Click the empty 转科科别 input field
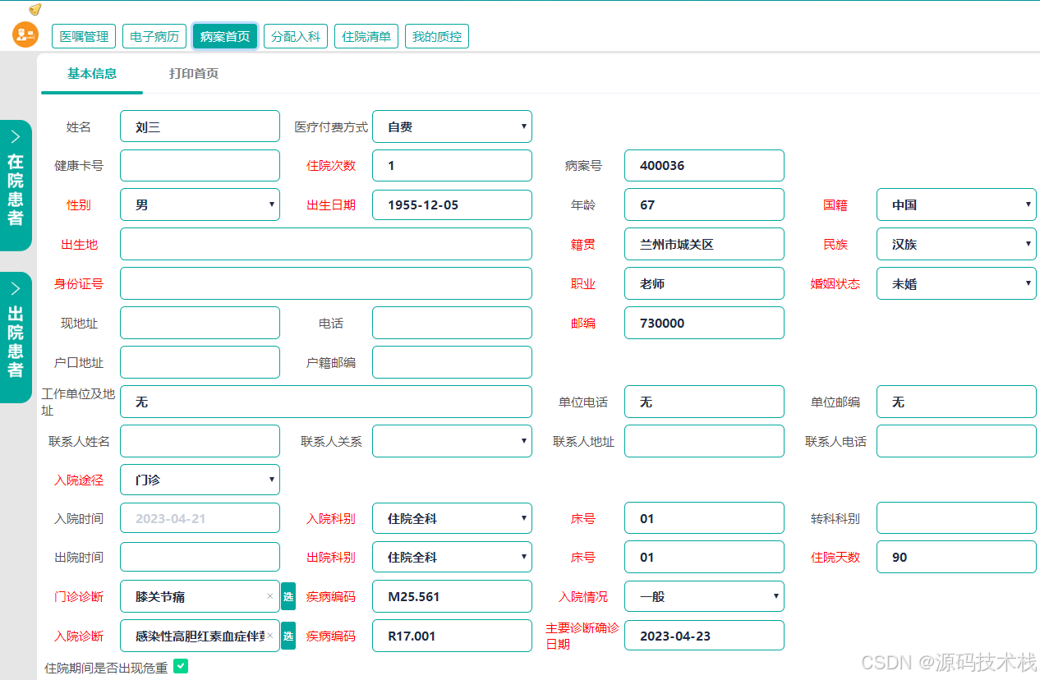 [x=956, y=518]
